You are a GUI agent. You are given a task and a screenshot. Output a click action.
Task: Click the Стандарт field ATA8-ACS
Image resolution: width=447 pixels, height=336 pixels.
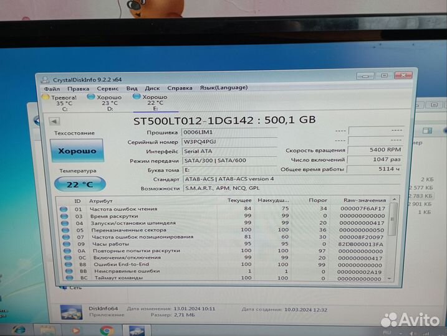(291, 179)
